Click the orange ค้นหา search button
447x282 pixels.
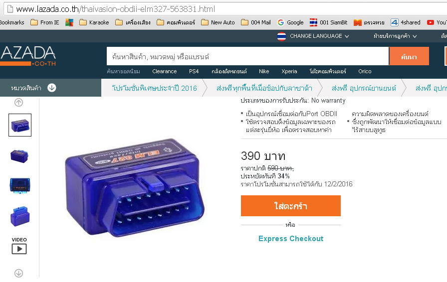[x=409, y=56]
